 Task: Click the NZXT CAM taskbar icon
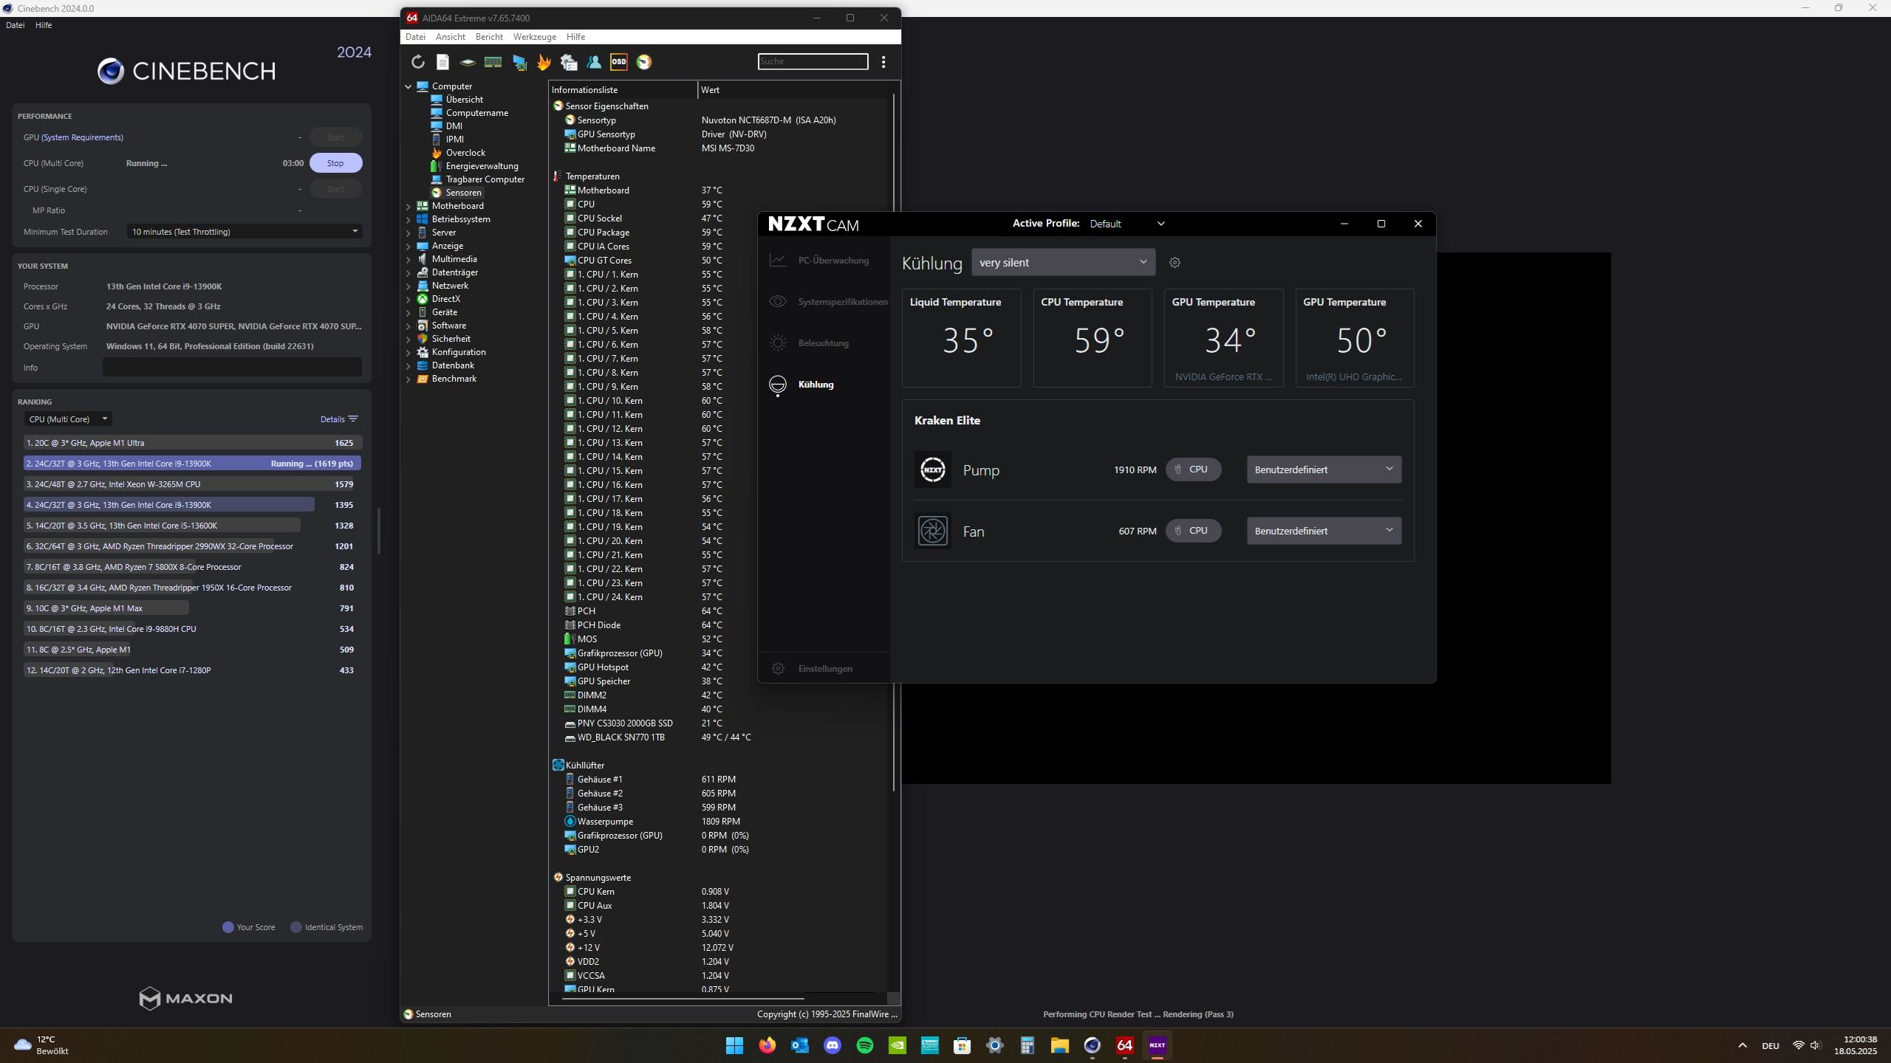[x=1157, y=1045]
